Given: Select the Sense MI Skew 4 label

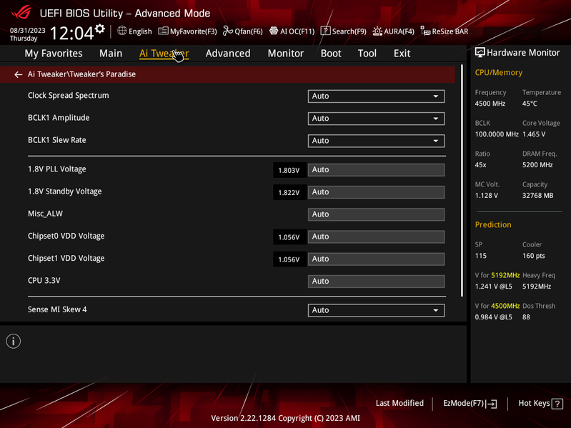Looking at the screenshot, I should 57,309.
